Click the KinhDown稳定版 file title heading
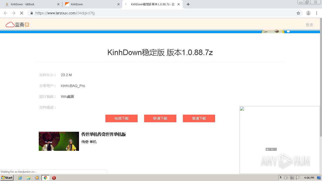322x181 pixels. click(160, 52)
